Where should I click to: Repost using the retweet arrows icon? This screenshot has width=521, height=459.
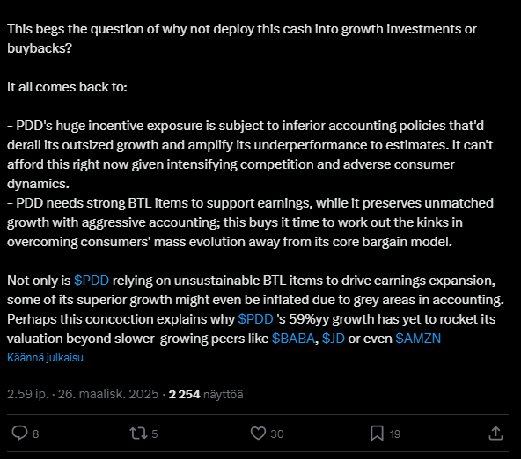(x=138, y=433)
